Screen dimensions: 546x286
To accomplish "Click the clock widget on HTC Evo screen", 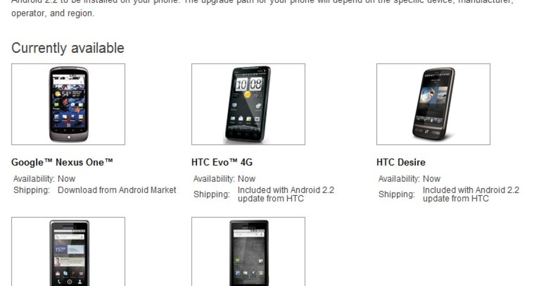I will point(249,84).
